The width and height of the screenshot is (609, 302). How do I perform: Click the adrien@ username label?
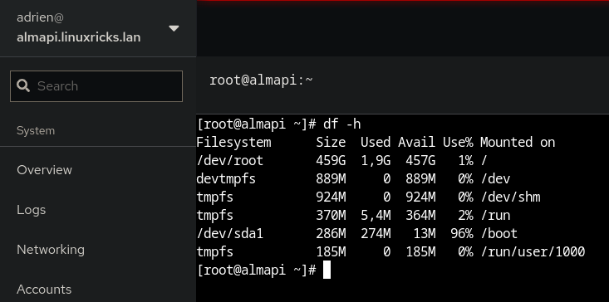40,17
